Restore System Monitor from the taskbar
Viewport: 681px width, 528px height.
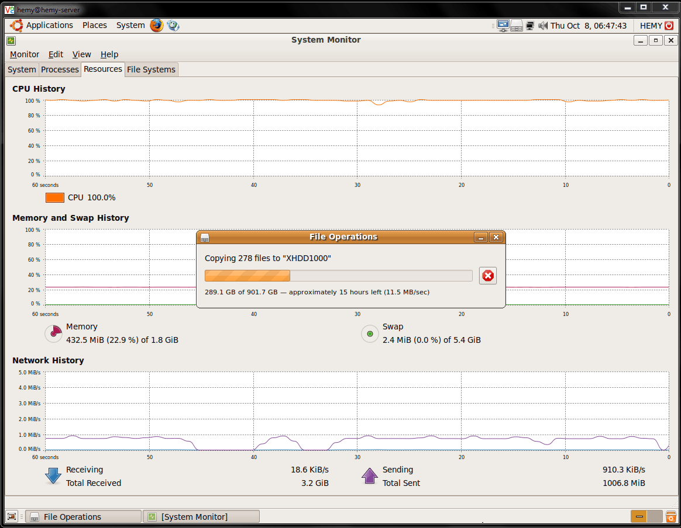[201, 517]
